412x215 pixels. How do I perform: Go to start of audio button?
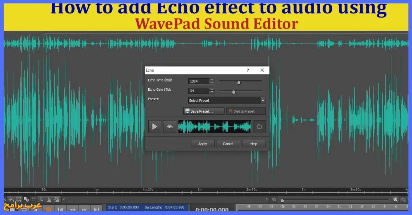[x=60, y=209]
